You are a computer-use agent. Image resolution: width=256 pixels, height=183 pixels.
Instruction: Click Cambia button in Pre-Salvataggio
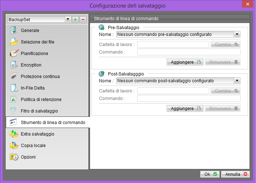(x=225, y=44)
